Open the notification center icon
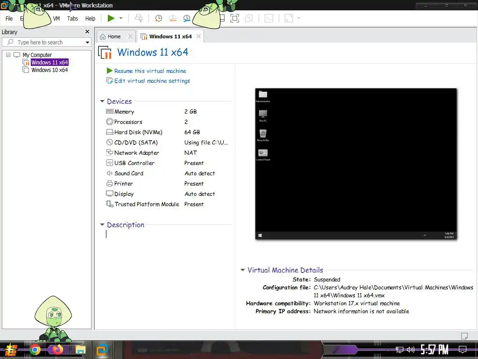Viewport: 478px width, 359px height. [x=463, y=350]
